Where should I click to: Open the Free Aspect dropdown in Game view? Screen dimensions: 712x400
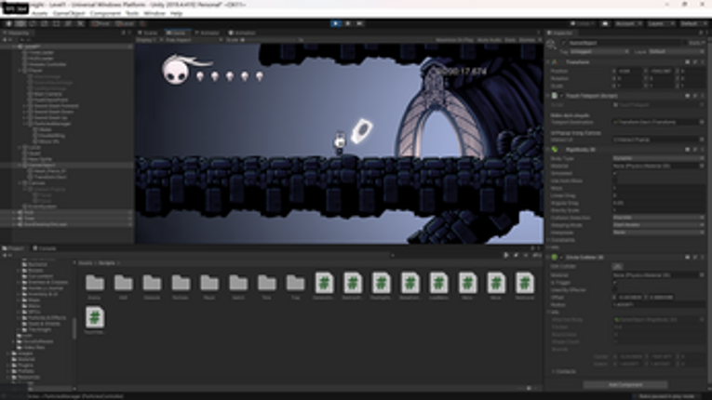[194, 40]
